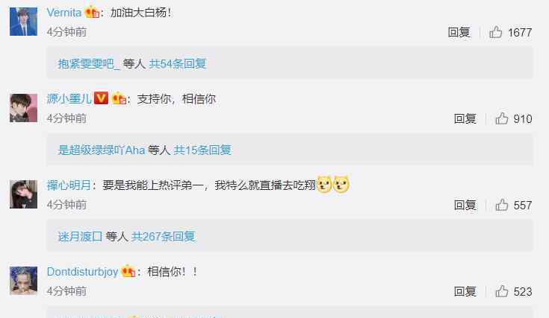
Task: Click 回复 on the 557-like comment
Action: (465, 205)
